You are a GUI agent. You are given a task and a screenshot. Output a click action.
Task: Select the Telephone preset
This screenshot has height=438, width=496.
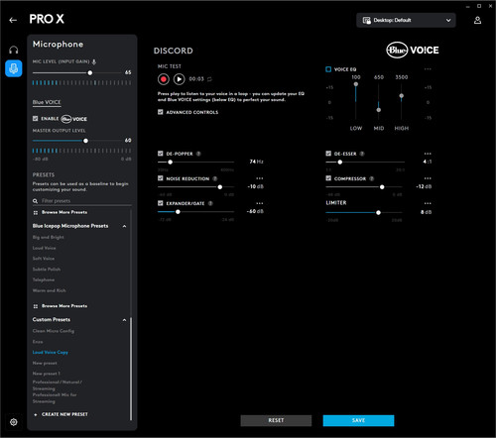(44, 279)
